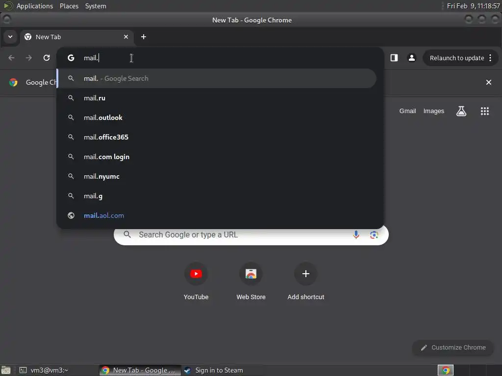The width and height of the screenshot is (502, 376).
Task: Expand the tab search dropdown chevron
Action: (x=10, y=37)
